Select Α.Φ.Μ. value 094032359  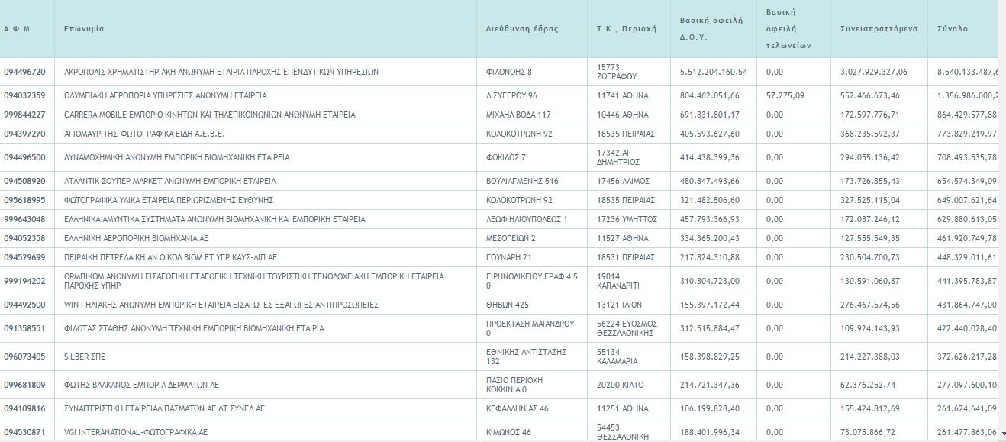click(x=24, y=95)
